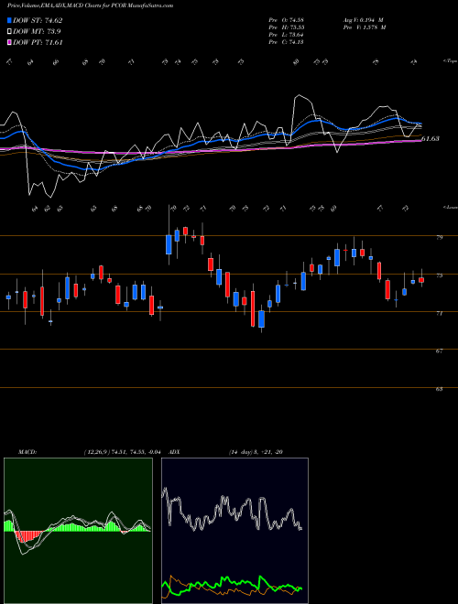Click the 71 price axis label

click(439, 314)
